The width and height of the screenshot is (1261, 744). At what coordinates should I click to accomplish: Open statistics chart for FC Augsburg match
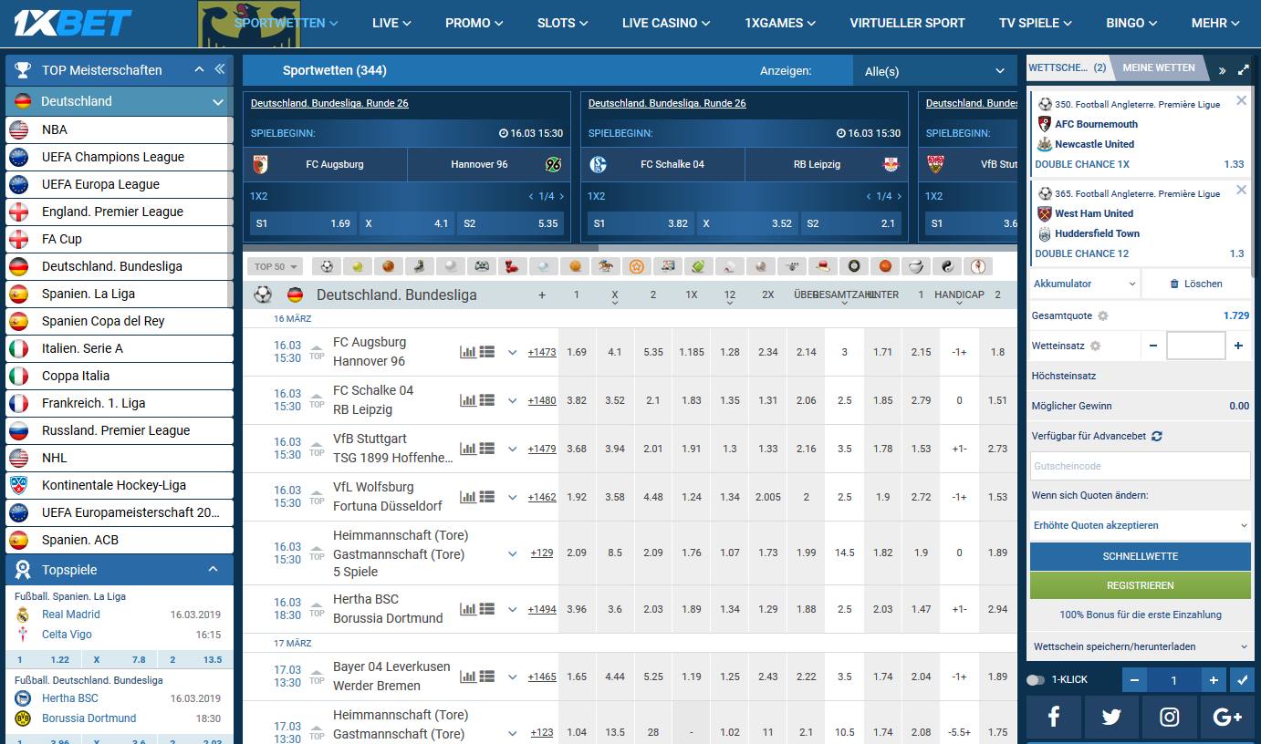(468, 352)
